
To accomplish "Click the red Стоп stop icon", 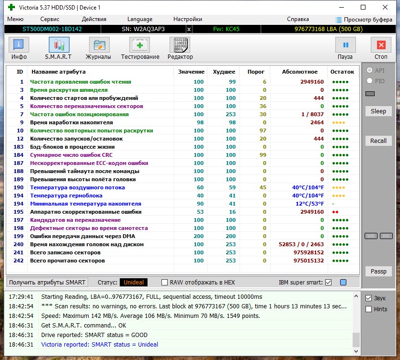I will click(381, 45).
